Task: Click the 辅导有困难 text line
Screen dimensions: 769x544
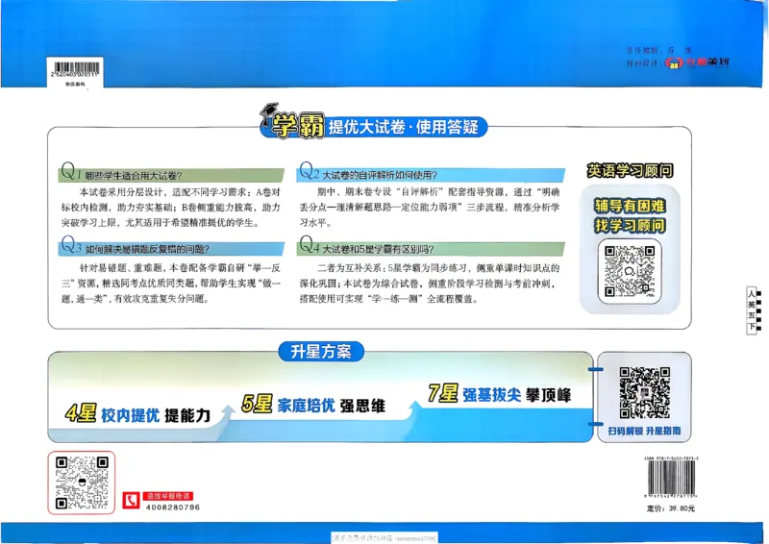Action: (630, 206)
